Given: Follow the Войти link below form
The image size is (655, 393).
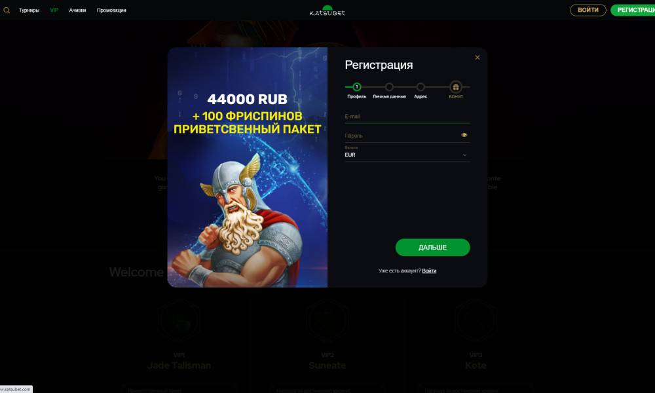Looking at the screenshot, I should pyautogui.click(x=429, y=271).
